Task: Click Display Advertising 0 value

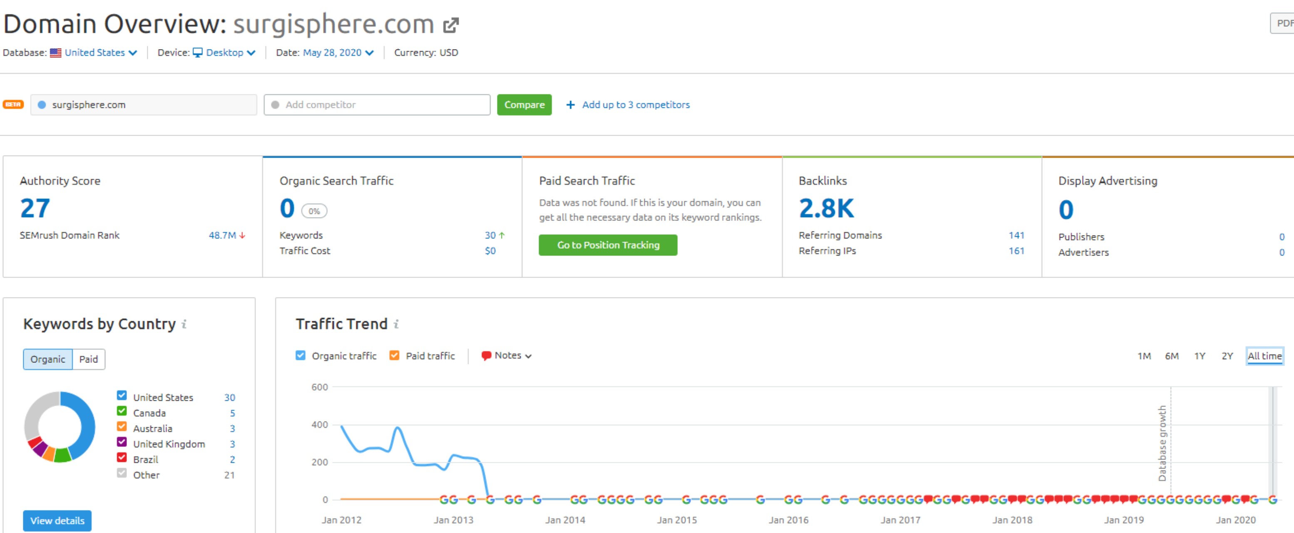Action: click(1066, 210)
